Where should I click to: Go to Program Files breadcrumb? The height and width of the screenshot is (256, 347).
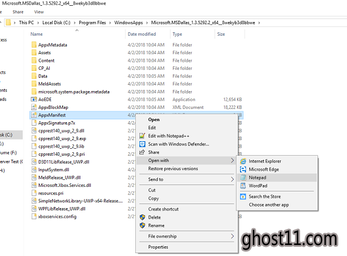click(x=93, y=22)
